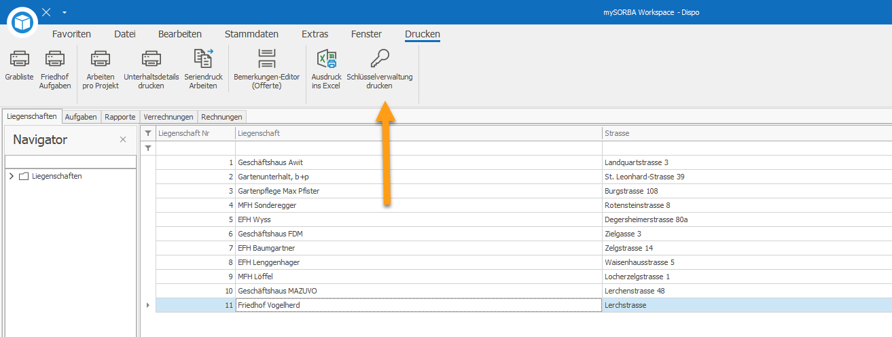Click Landquartstrasse 3 cell

click(x=747, y=162)
